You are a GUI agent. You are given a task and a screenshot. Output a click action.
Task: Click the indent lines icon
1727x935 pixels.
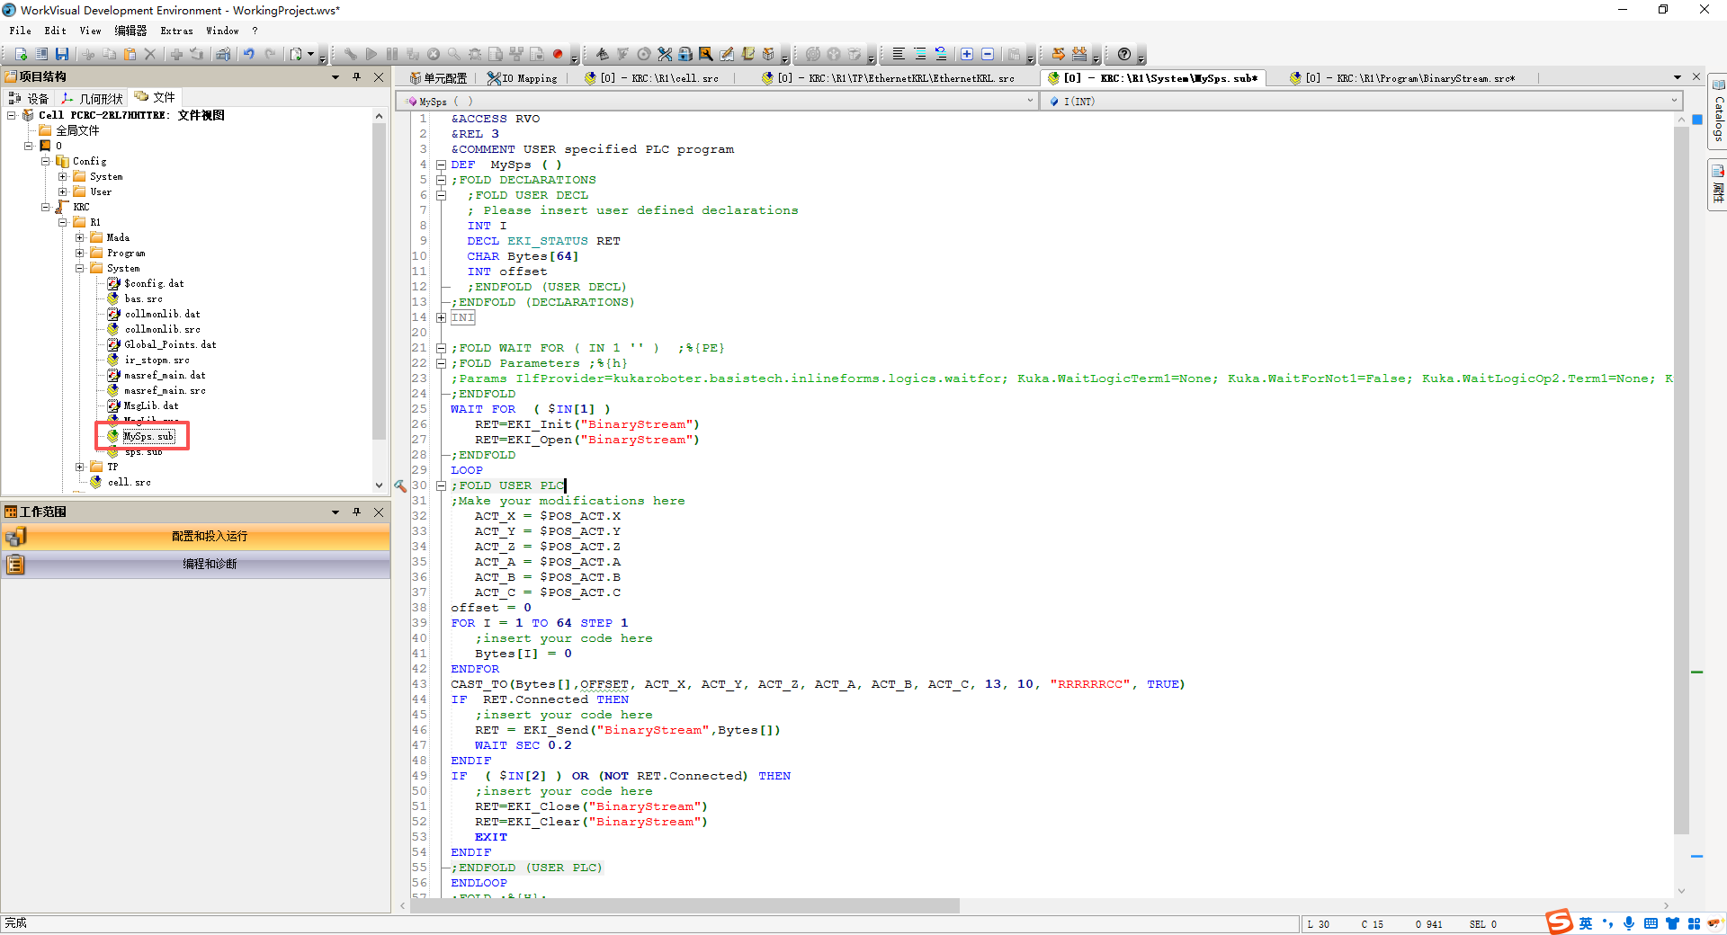[919, 55]
